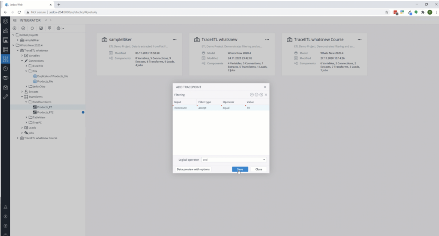
Task: Open Data preview with options
Action: (x=193, y=169)
